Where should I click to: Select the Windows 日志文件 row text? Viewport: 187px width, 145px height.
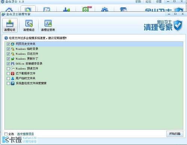(27, 54)
